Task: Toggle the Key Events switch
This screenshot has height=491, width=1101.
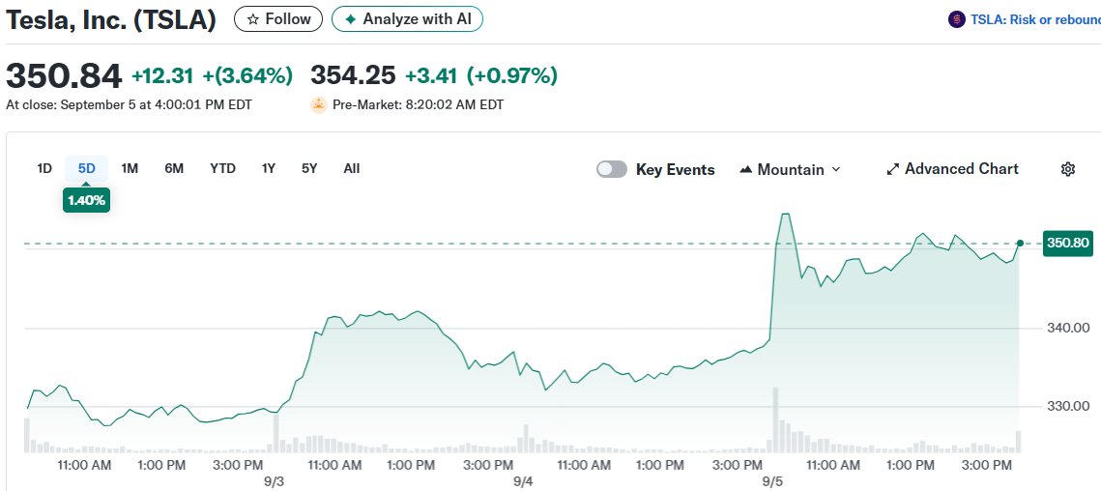Action: 612,169
